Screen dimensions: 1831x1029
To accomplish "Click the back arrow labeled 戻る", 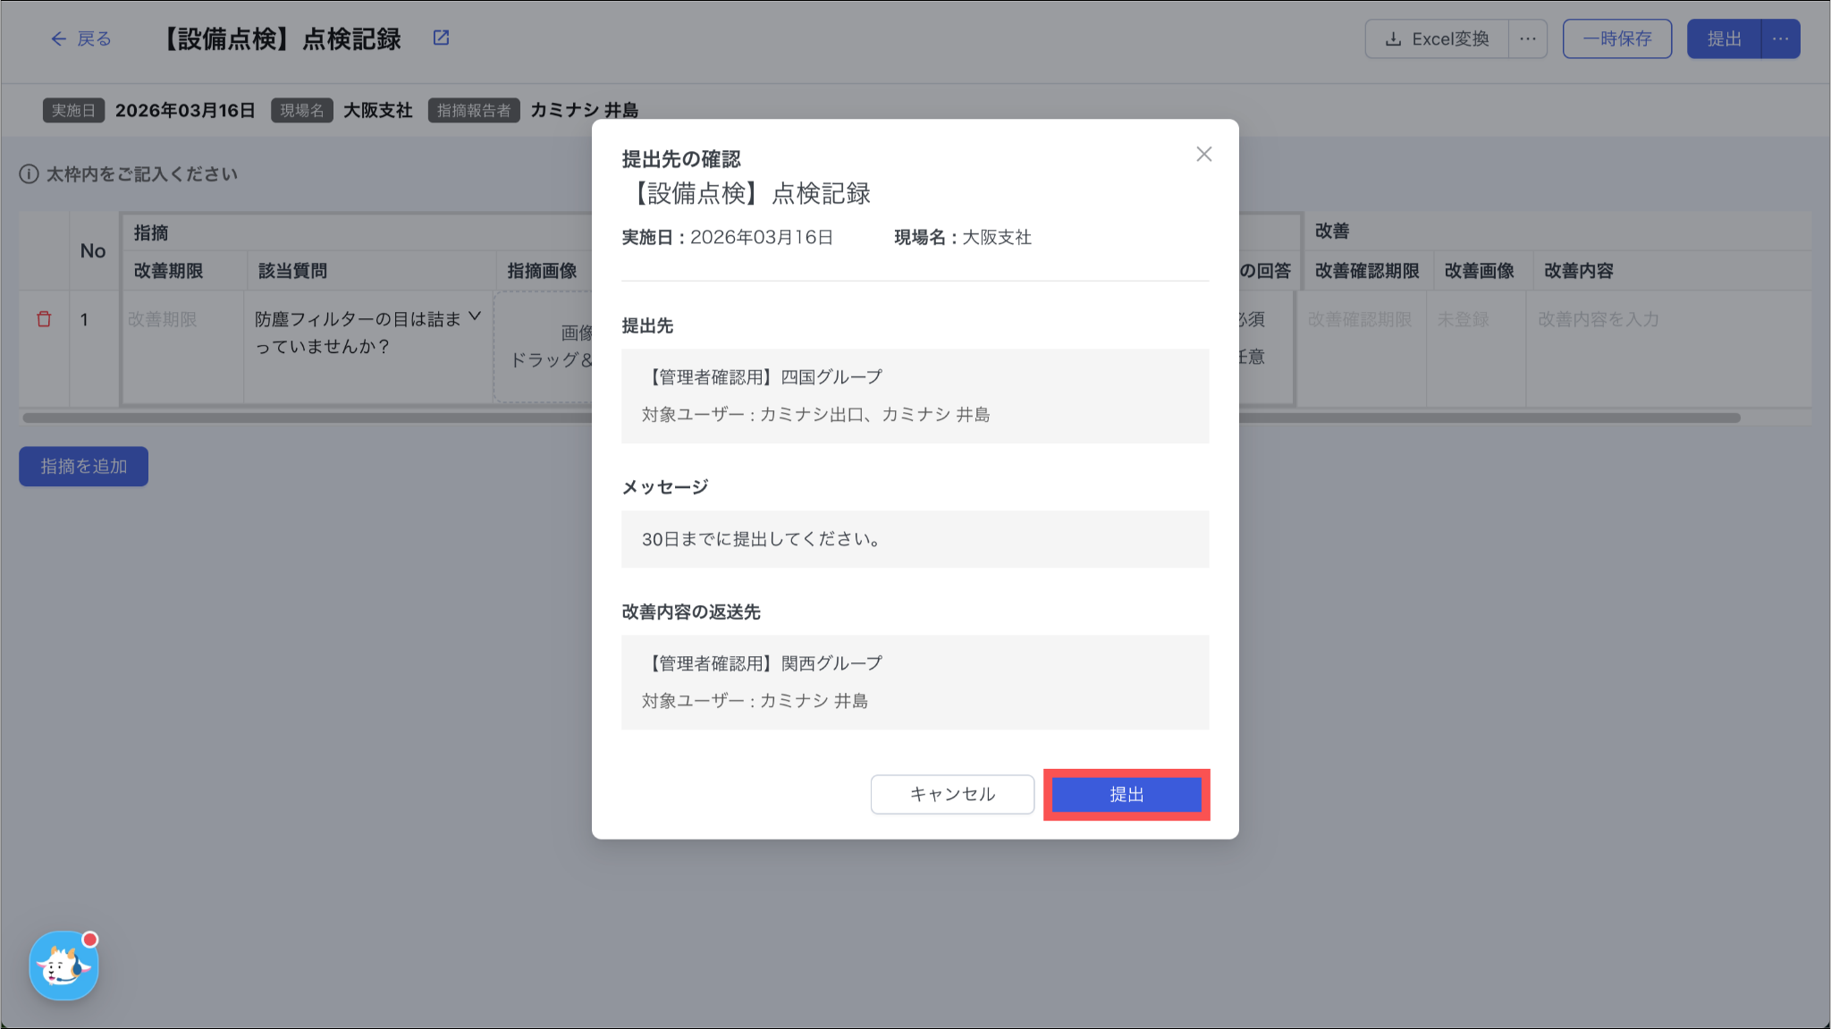I will (80, 38).
